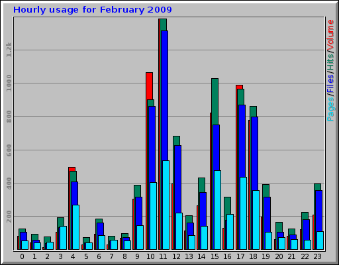The width and height of the screenshot is (339, 265).
Task: Select the cyan Pages bar for hour 0
Action: pos(24,245)
